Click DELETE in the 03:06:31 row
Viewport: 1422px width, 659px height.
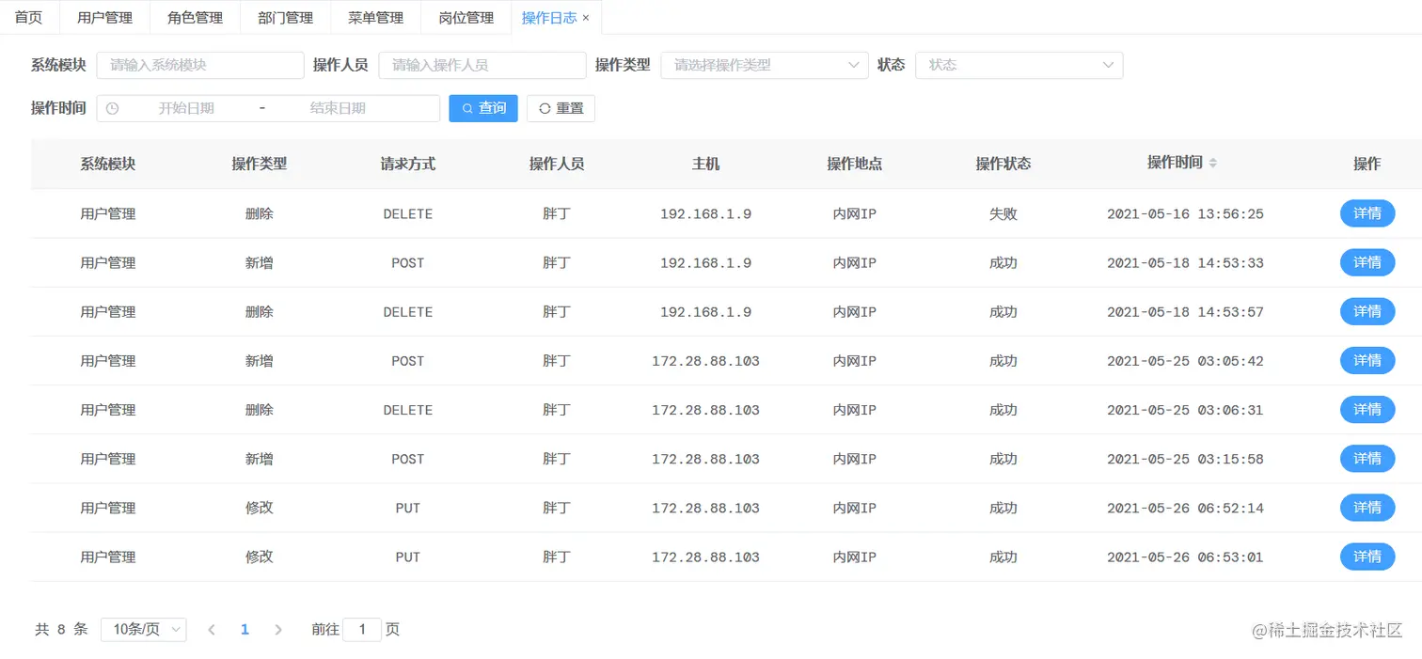click(x=408, y=410)
